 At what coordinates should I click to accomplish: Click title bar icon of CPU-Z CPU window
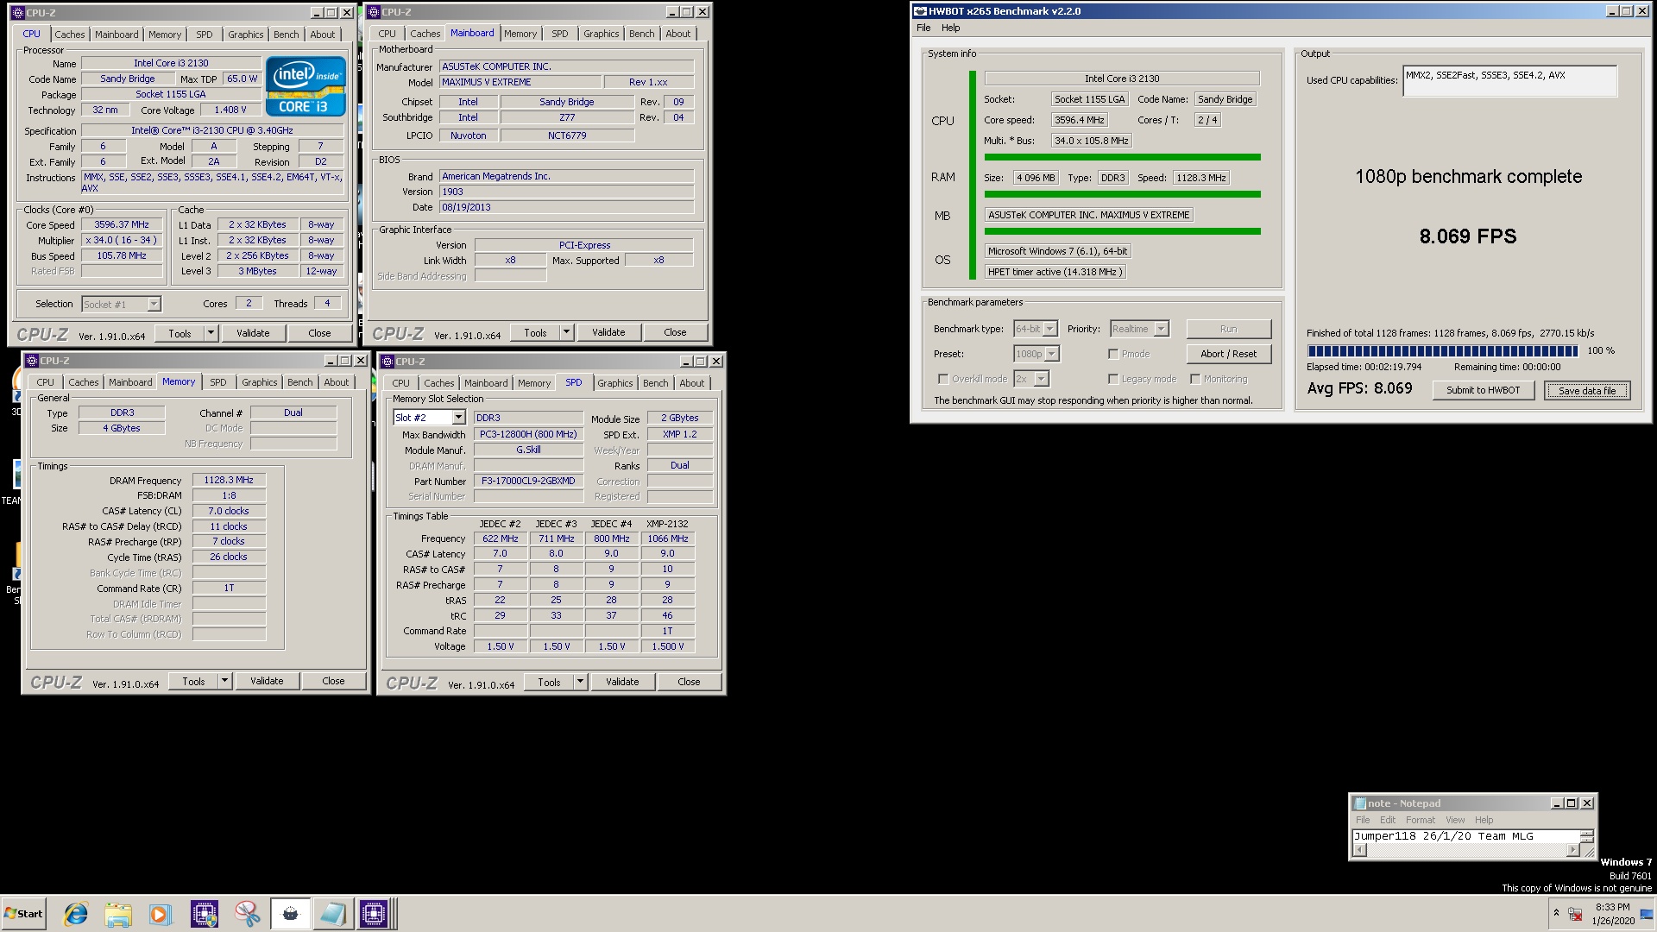tap(19, 13)
